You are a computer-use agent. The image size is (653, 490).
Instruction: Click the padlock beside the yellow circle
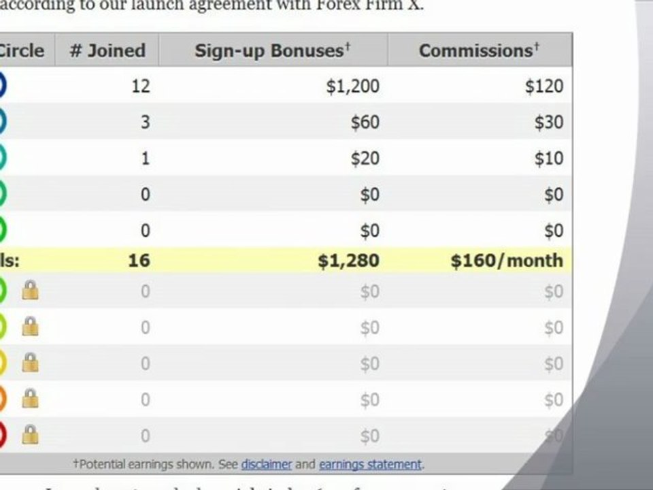(x=30, y=363)
